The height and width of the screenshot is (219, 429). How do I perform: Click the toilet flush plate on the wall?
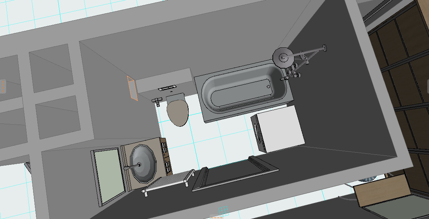coord(167,88)
